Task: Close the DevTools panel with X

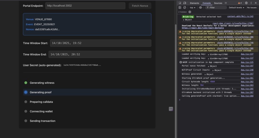Action: click(256, 3)
